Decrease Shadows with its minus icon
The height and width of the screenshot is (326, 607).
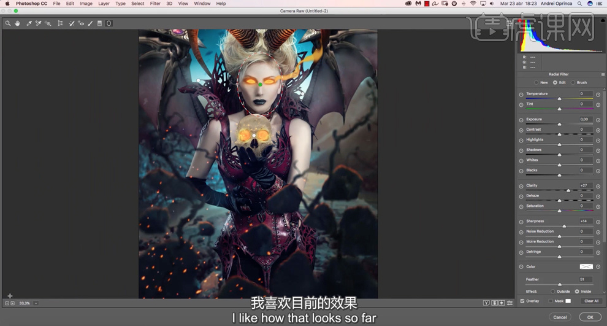point(521,151)
